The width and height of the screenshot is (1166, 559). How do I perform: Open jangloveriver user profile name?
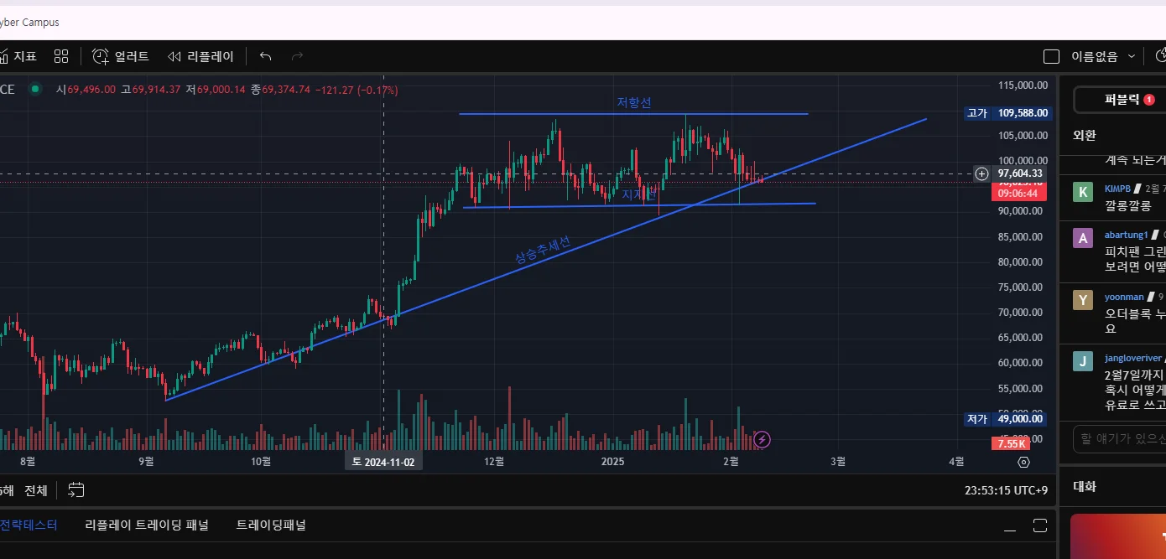(x=1132, y=358)
